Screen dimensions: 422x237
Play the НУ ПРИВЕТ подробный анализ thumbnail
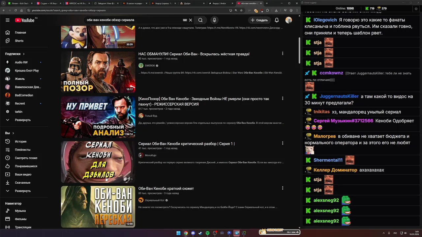(x=98, y=117)
